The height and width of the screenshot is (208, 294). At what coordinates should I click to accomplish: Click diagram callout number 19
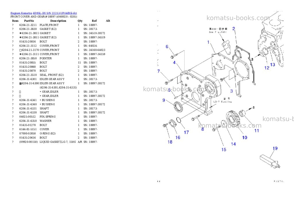(x=275, y=148)
